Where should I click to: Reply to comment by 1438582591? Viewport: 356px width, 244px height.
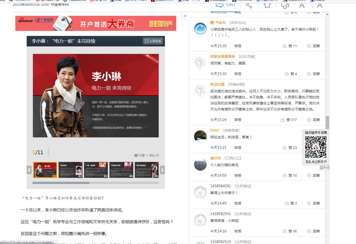314,231
